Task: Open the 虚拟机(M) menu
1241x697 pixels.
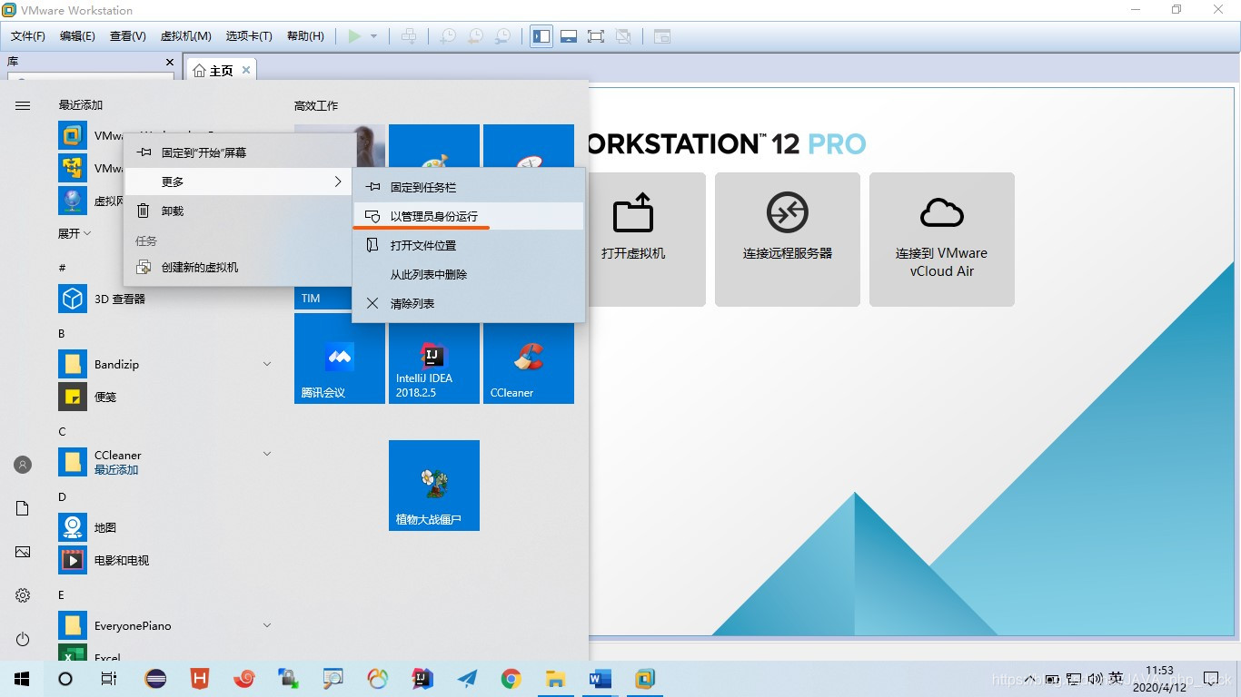Action: tap(185, 36)
